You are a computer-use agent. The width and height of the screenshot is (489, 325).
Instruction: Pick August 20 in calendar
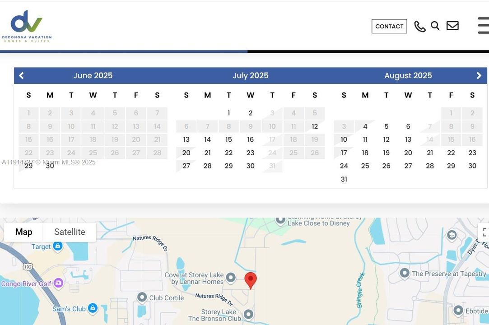(408, 153)
